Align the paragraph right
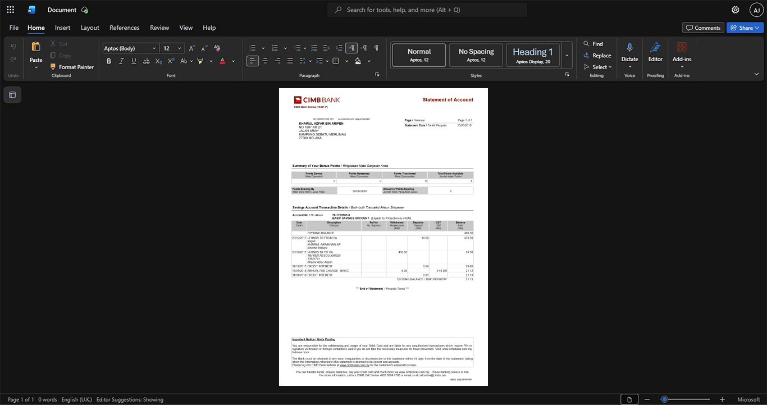The image size is (767, 405). pos(277,61)
